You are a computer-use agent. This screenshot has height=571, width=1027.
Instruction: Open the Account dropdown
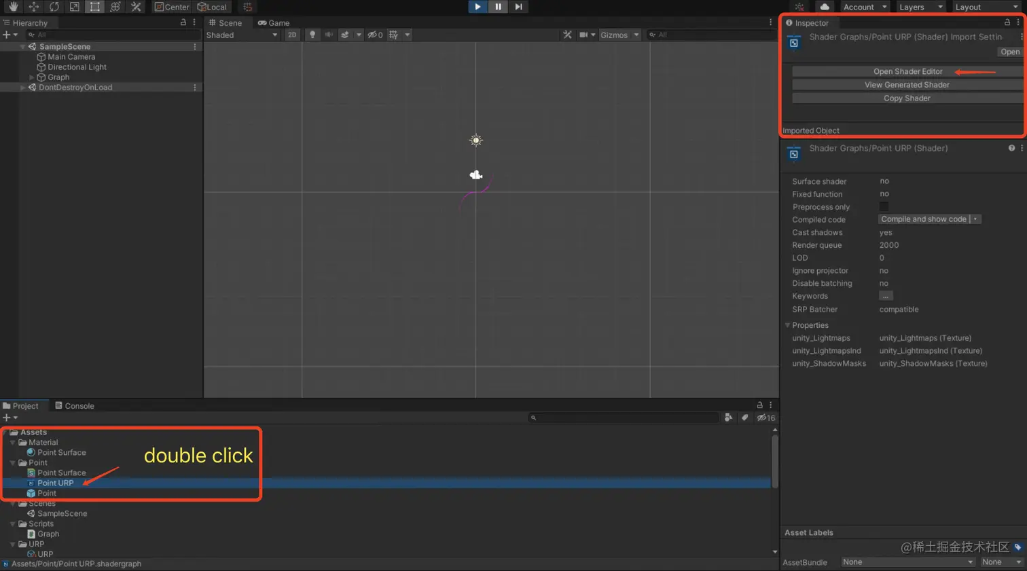coord(865,7)
